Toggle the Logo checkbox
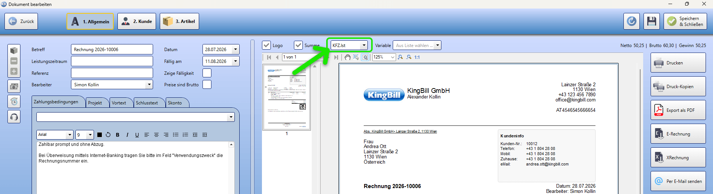The width and height of the screenshot is (713, 194). point(266,45)
